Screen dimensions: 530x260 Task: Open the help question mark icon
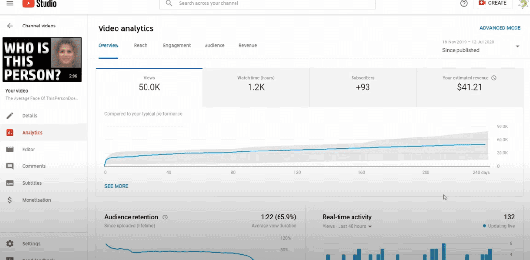pyautogui.click(x=464, y=3)
